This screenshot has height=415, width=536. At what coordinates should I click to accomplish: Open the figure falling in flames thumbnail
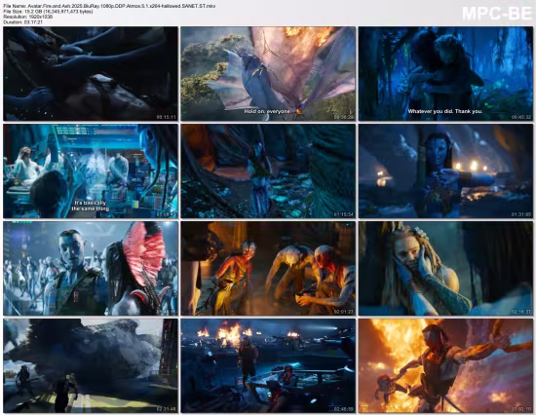click(445, 365)
